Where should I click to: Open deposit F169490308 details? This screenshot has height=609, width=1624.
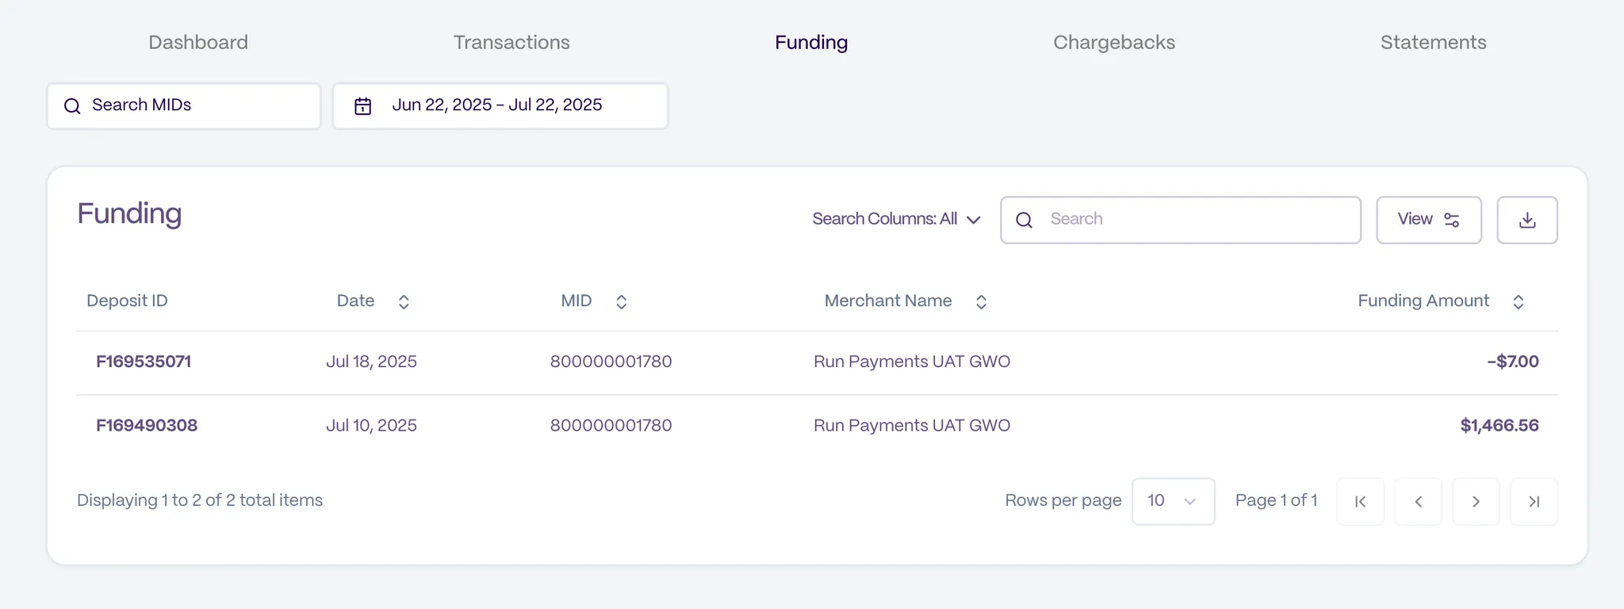[147, 426]
